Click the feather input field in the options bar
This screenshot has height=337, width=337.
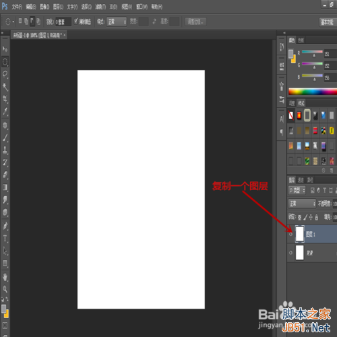(x=63, y=22)
